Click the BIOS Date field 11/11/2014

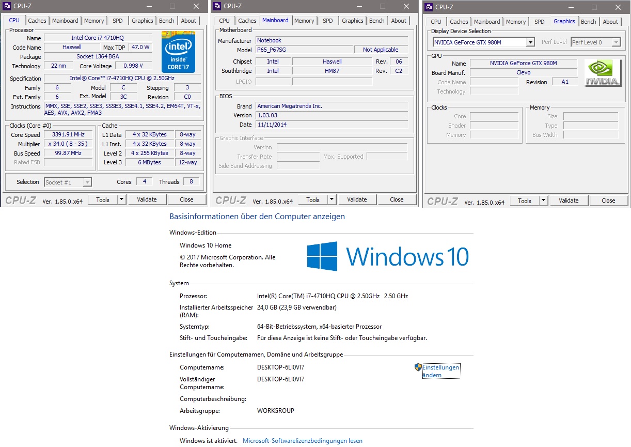[x=331, y=125]
